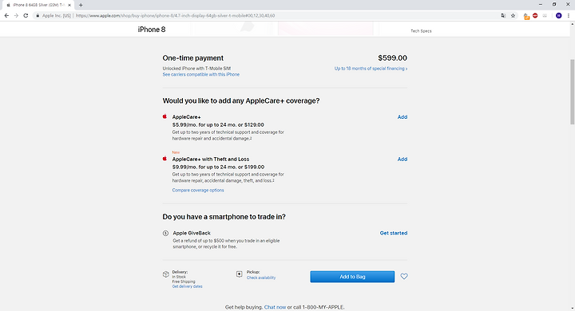Screen dimensions: 575x311
Task: Open Tech Specs tab
Action: 421,31
